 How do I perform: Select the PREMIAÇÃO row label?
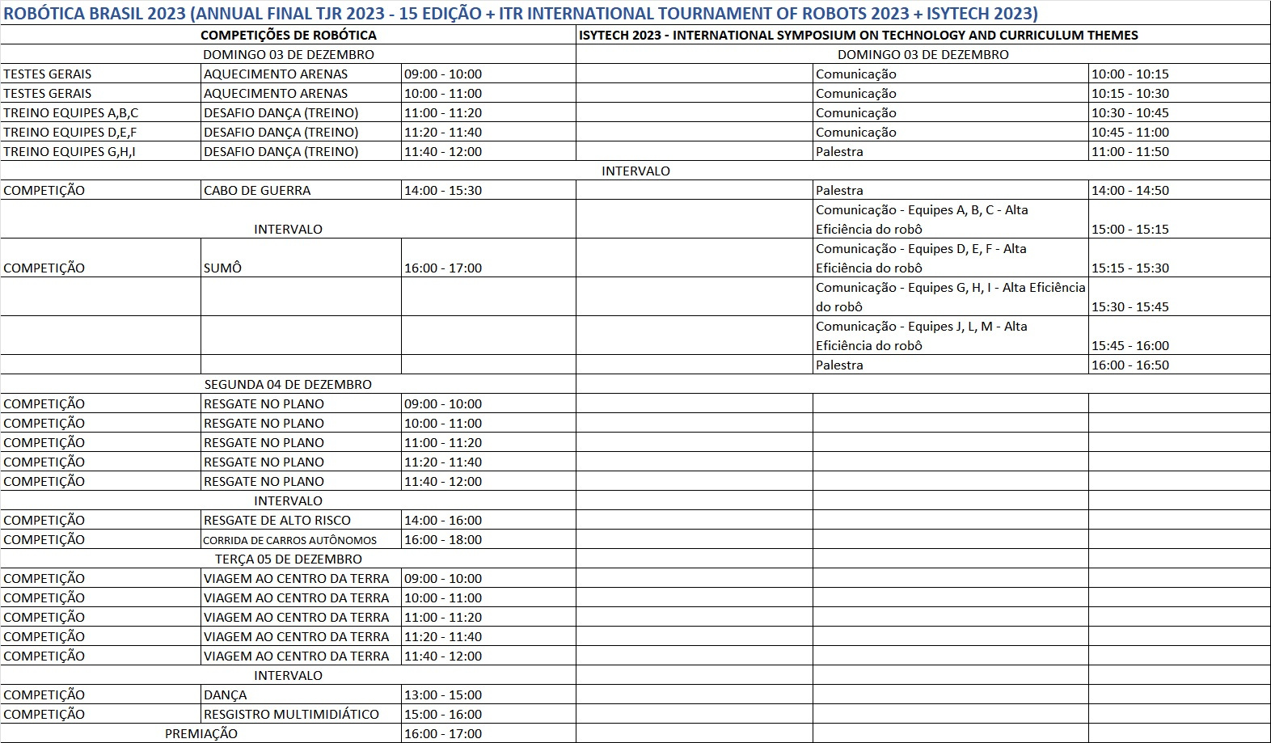201,734
